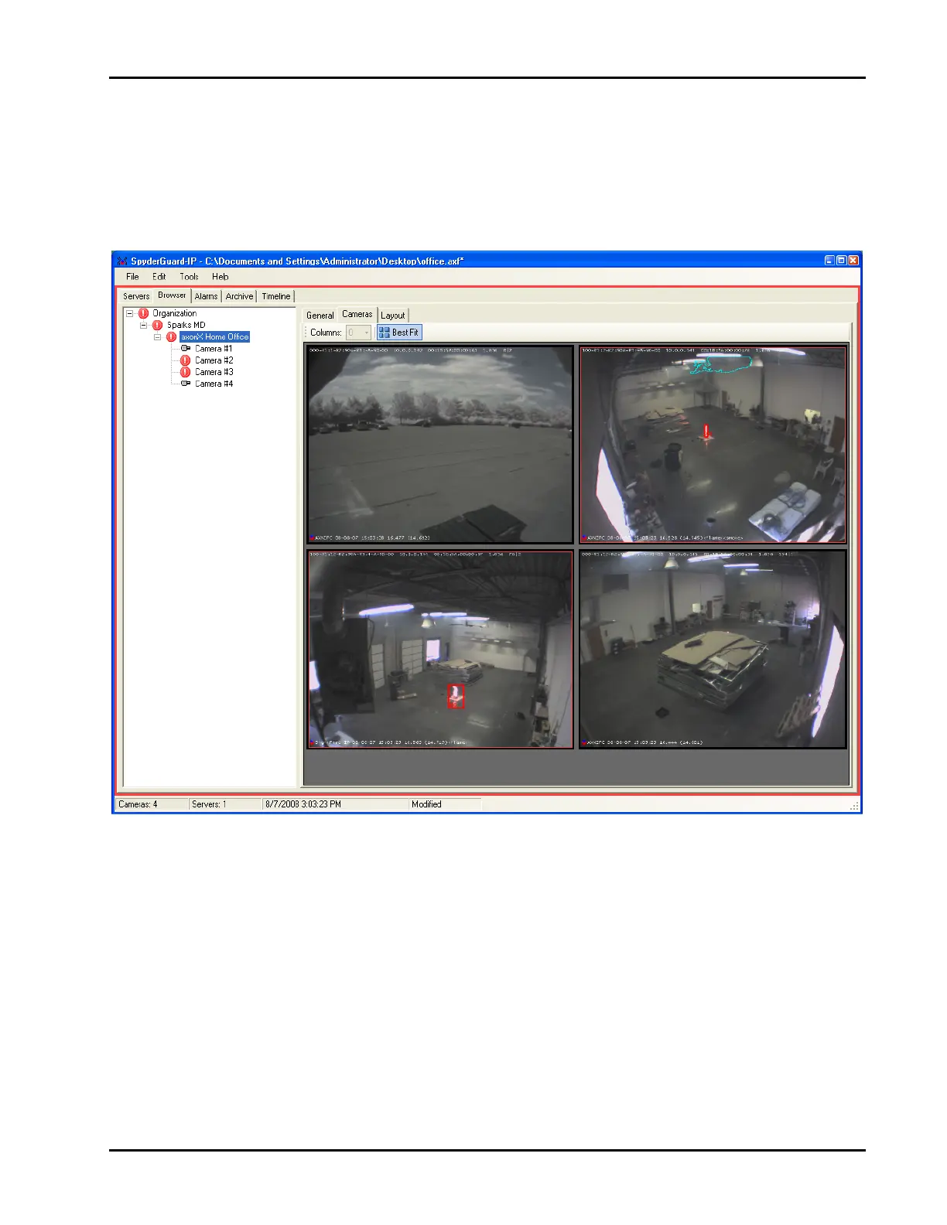The image size is (947, 1225).
Task: Click the bottom-right warehouse feed with cardboard pile
Action: pos(713,650)
